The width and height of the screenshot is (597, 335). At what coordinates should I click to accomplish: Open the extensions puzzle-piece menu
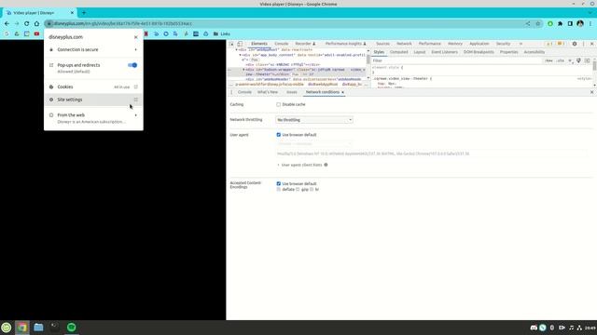(560, 23)
